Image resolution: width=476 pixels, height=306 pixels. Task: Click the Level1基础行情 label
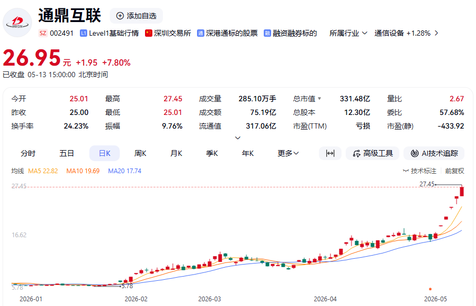(x=114, y=33)
